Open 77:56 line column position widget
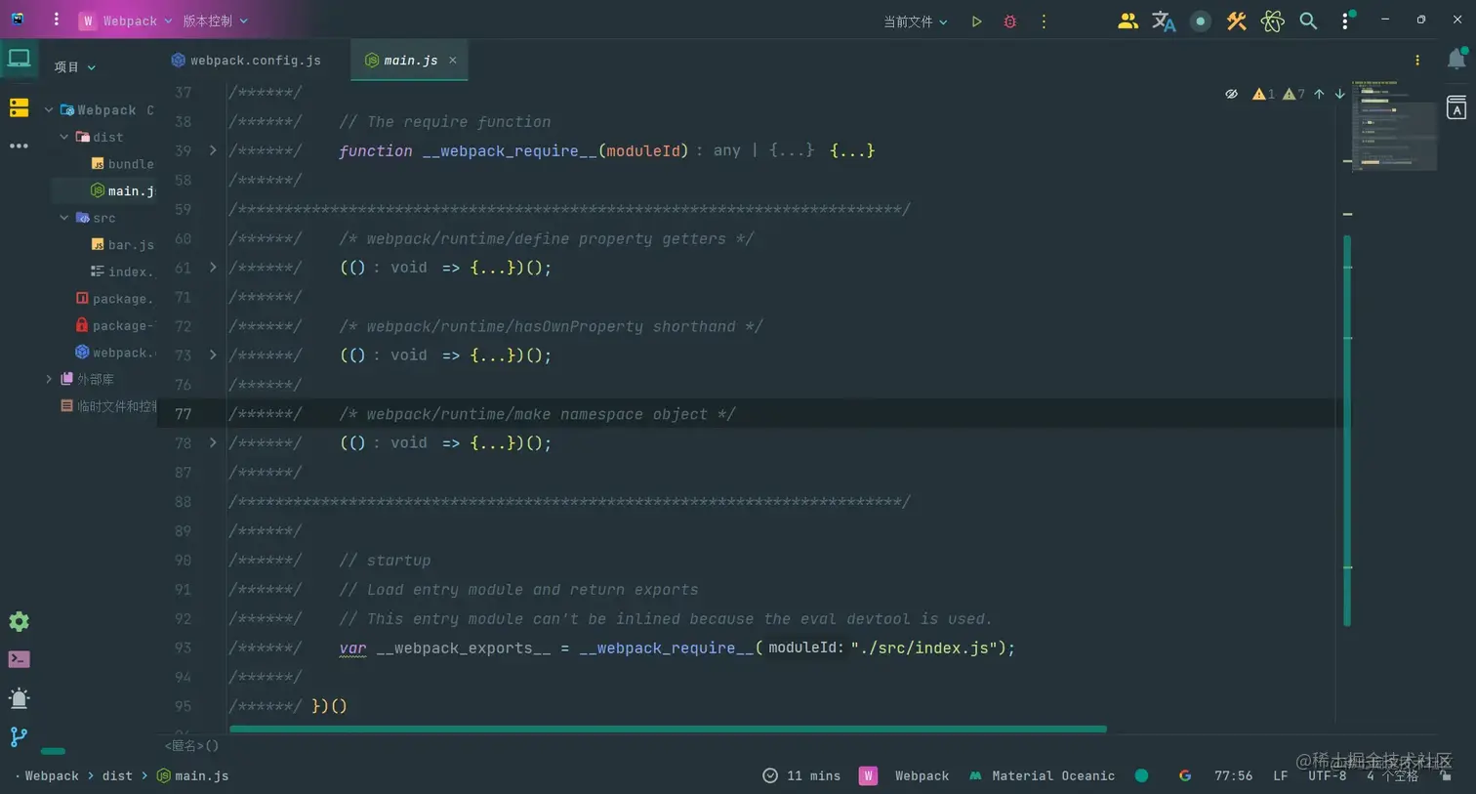Image resolution: width=1476 pixels, height=794 pixels. [x=1233, y=775]
